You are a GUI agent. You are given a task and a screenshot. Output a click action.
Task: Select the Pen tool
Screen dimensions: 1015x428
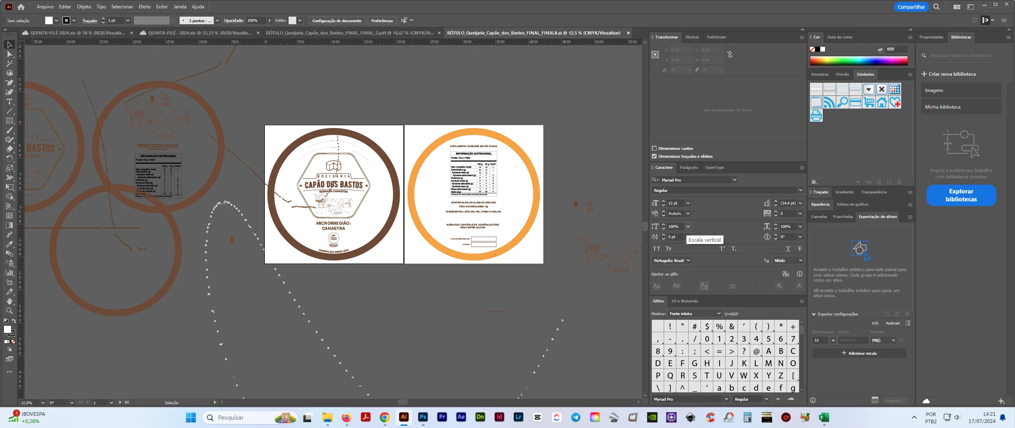point(10,83)
